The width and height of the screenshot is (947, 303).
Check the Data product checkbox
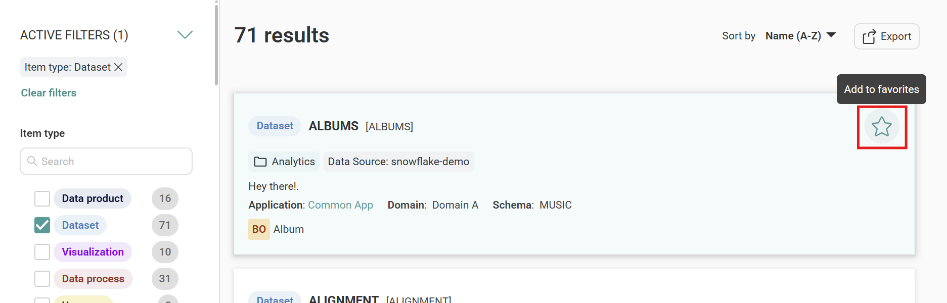42,198
